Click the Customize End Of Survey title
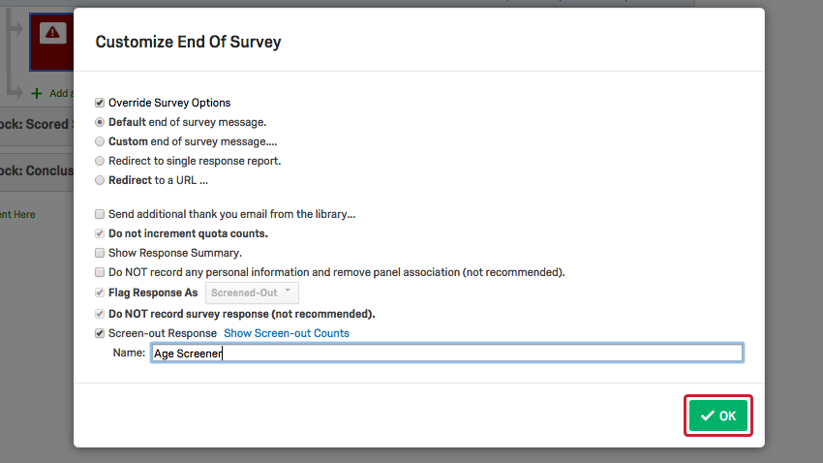Image resolution: width=823 pixels, height=463 pixels. (x=188, y=42)
